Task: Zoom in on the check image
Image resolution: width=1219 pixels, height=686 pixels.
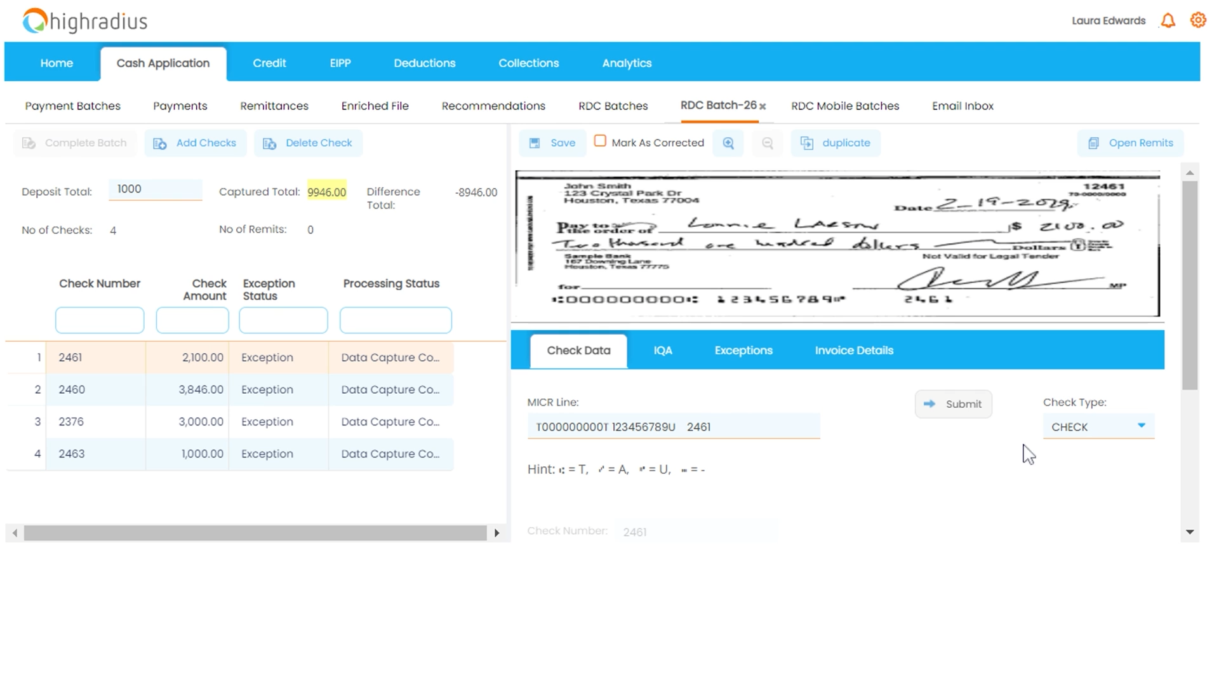Action: point(728,143)
